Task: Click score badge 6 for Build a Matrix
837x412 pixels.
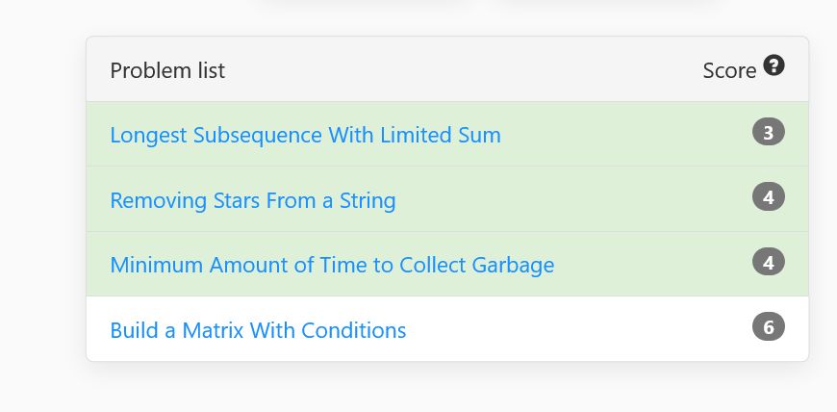Action: point(769,327)
